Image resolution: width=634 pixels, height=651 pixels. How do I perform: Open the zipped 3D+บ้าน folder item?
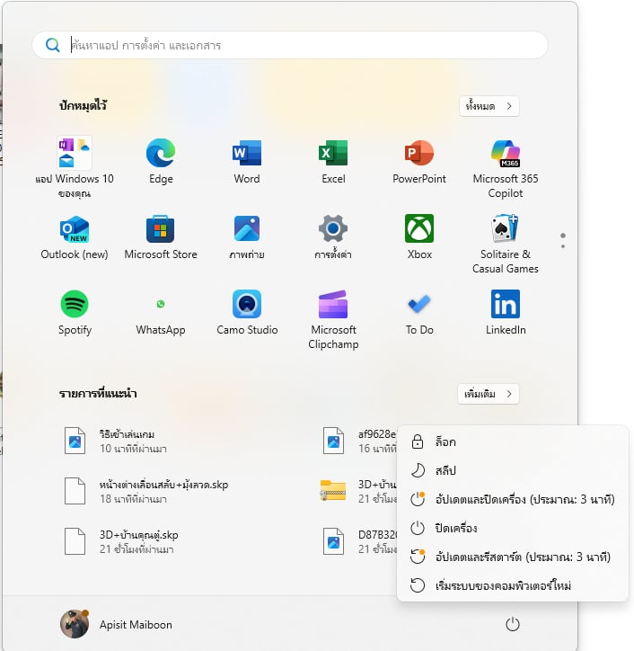click(x=357, y=491)
